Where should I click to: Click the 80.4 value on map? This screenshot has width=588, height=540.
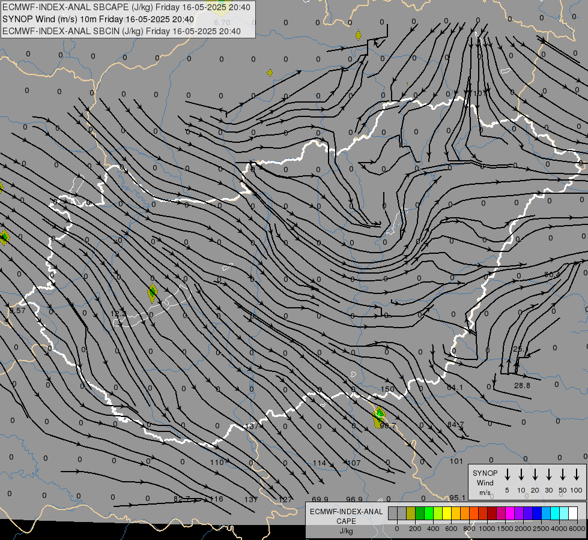552,275
